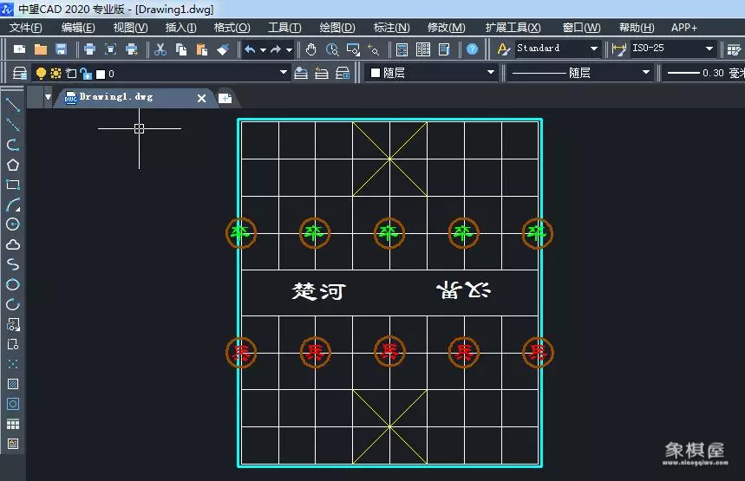The width and height of the screenshot is (745, 481).
Task: Close the Drawing1.dwg tab
Action: point(201,99)
